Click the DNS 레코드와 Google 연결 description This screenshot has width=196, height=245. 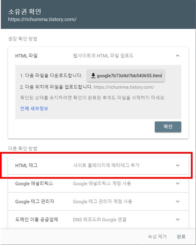click(100, 220)
